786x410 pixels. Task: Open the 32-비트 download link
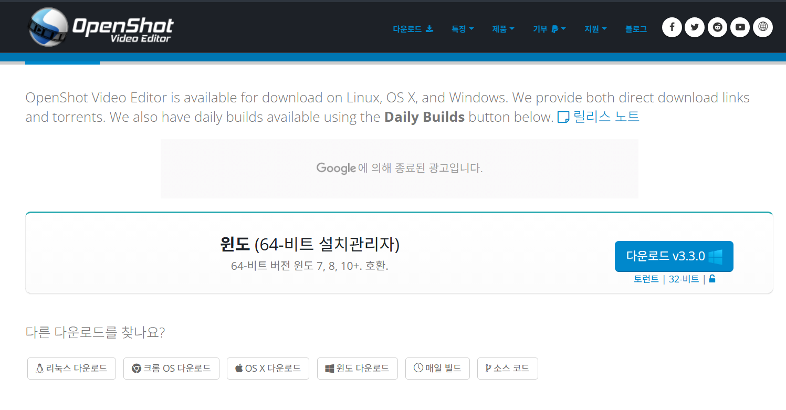click(684, 279)
